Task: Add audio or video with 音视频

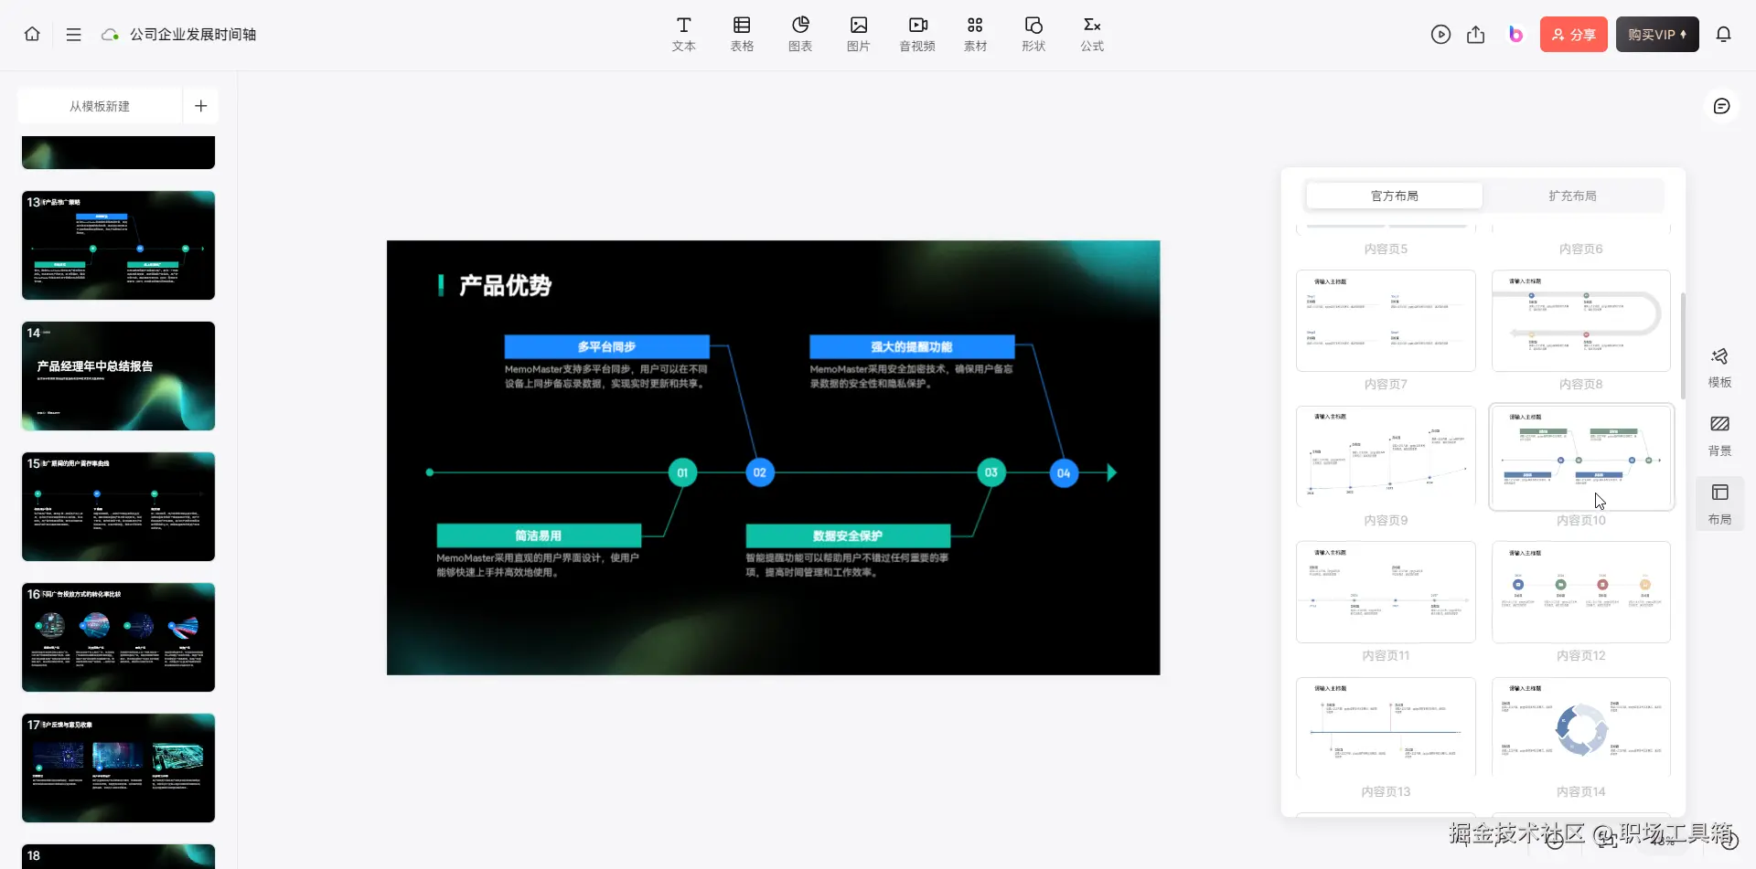Action: click(917, 34)
